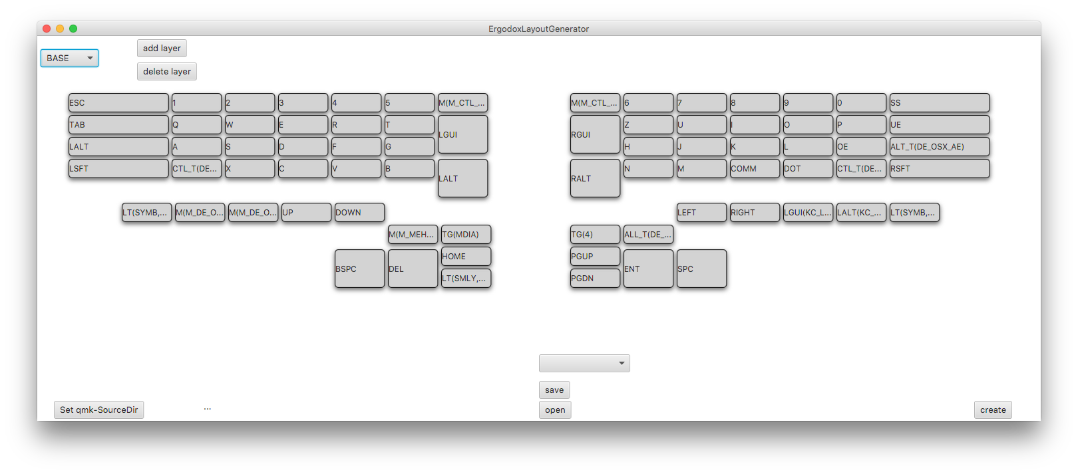Open the BASE layer dropdown

[x=69, y=59]
